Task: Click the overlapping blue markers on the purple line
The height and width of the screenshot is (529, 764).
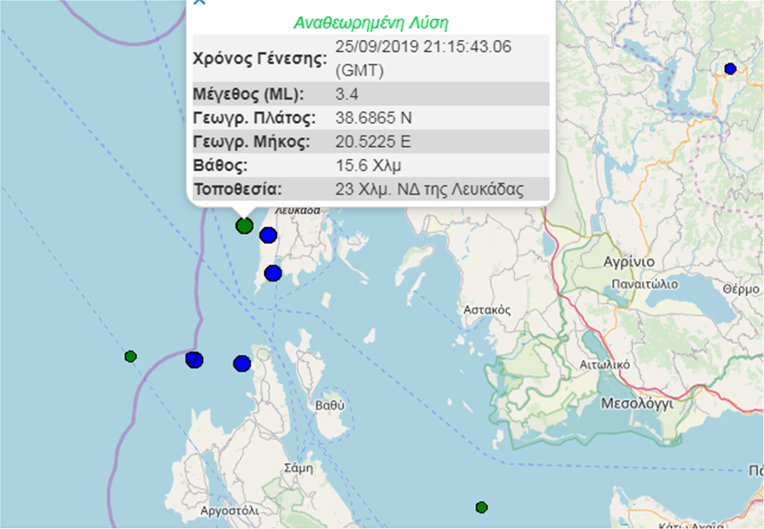Action: pos(194,359)
